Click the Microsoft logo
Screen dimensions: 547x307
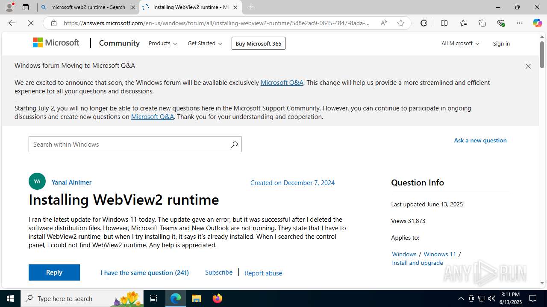tap(56, 43)
